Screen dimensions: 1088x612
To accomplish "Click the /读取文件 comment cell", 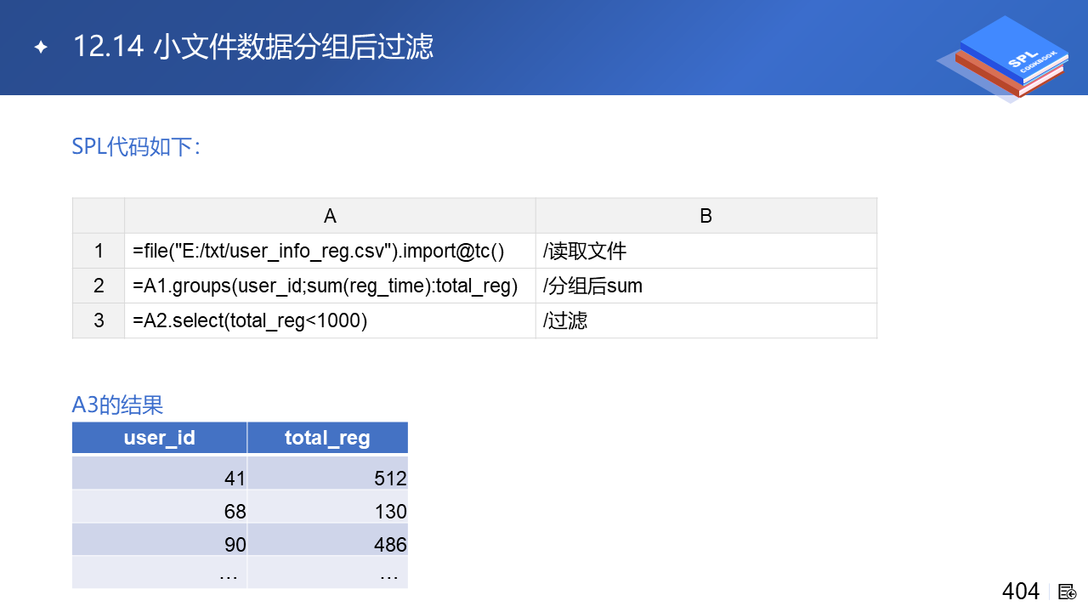I will click(585, 252).
